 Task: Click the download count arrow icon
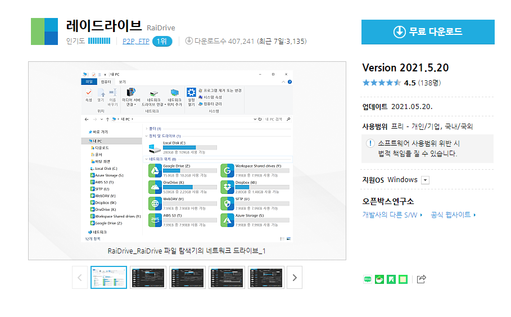[x=189, y=41]
